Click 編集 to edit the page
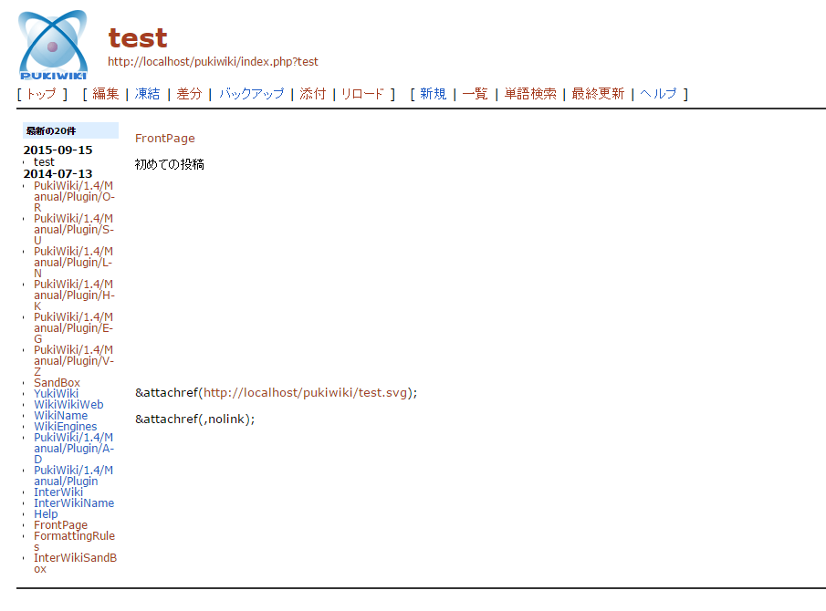Viewport: 826px width, 611px height. coord(106,94)
